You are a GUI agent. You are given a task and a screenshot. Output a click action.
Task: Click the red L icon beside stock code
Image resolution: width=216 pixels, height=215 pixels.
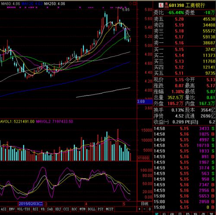point(161,5)
